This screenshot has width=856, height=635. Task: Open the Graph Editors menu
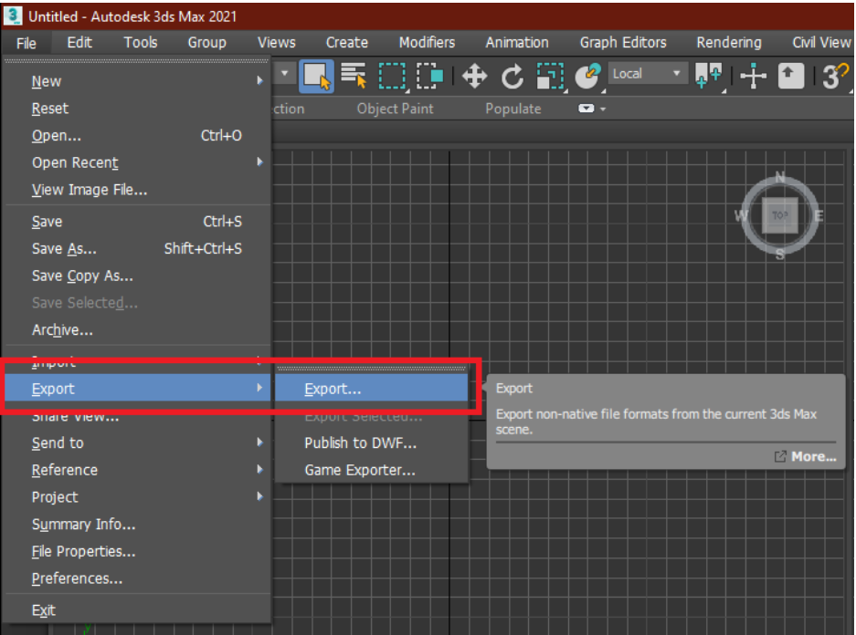pyautogui.click(x=623, y=43)
